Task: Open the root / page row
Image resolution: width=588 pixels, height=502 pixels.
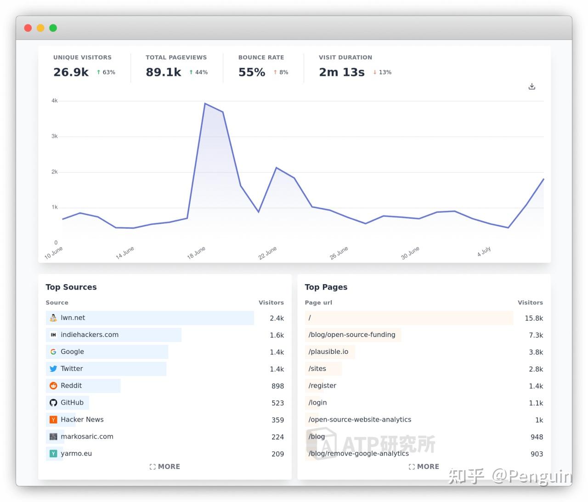Action: click(x=424, y=318)
